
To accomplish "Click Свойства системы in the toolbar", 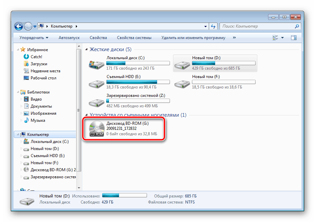I will click(134, 38).
